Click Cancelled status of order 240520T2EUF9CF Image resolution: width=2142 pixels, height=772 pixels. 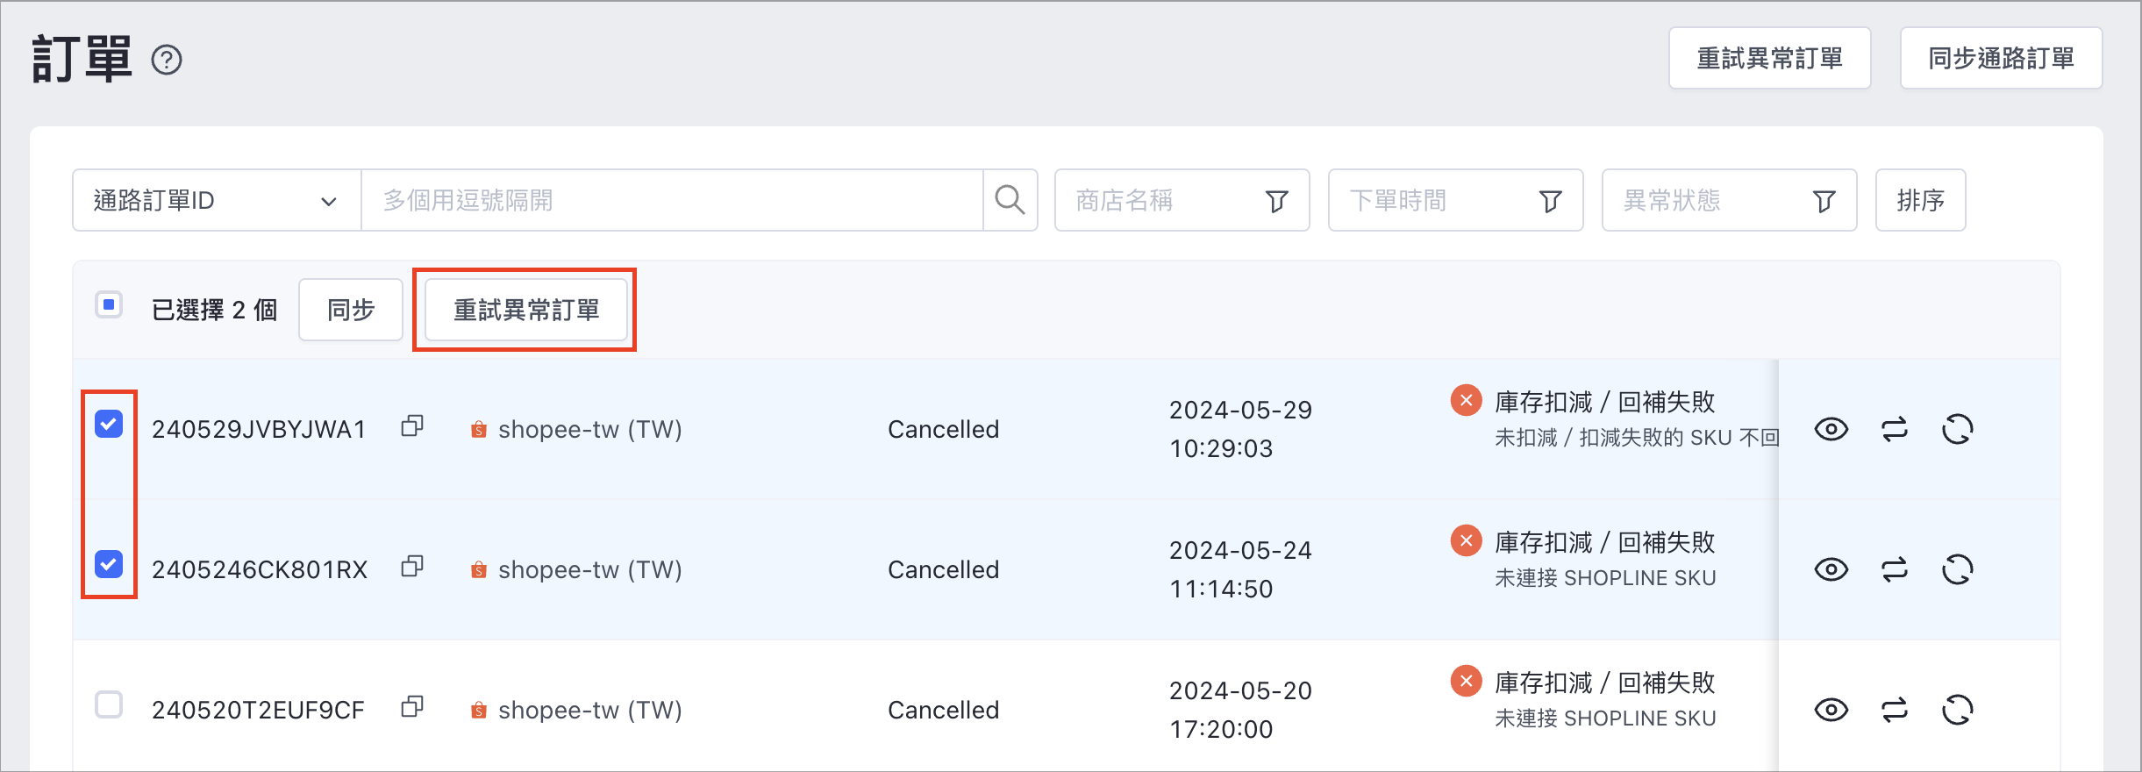click(943, 710)
